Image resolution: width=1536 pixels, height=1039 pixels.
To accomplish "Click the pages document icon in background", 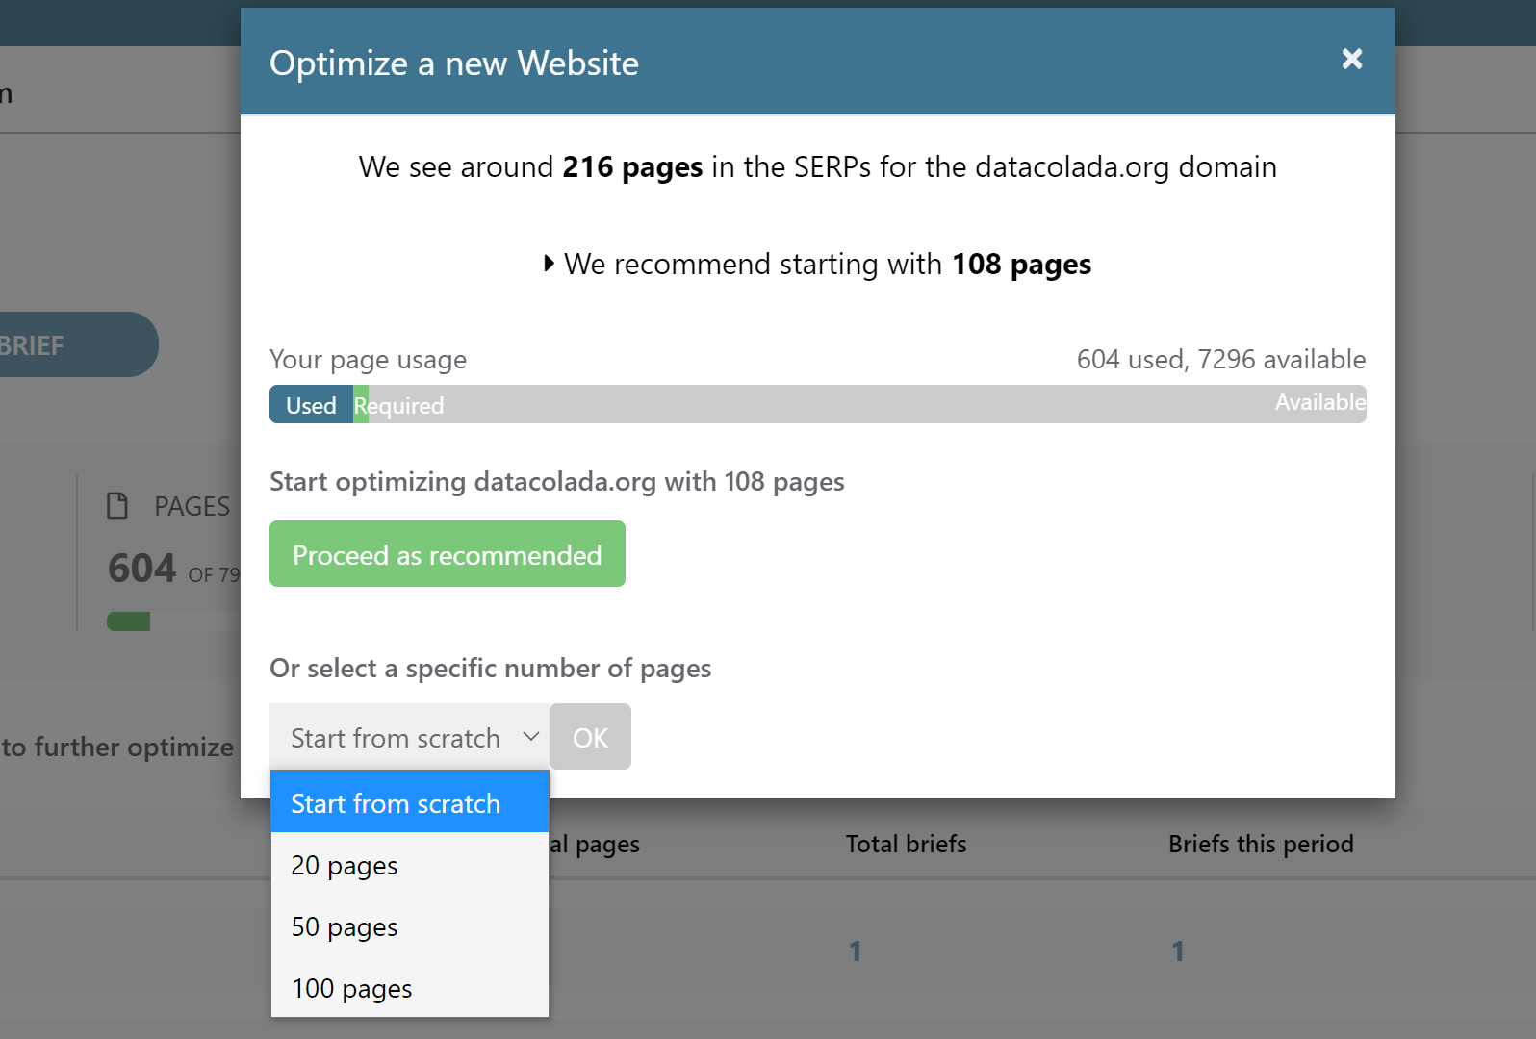I will (x=117, y=506).
